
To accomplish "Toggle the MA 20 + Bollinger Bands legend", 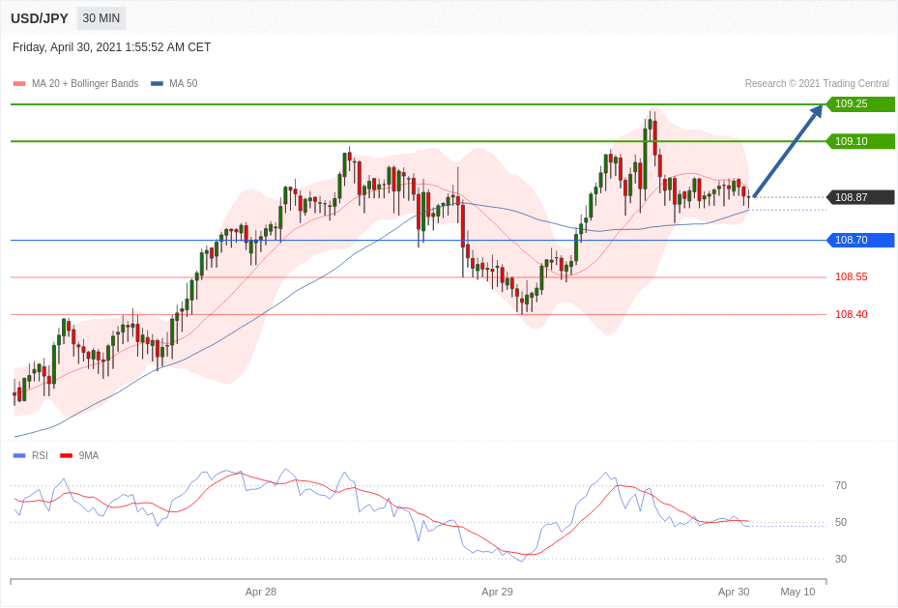I will (x=84, y=84).
